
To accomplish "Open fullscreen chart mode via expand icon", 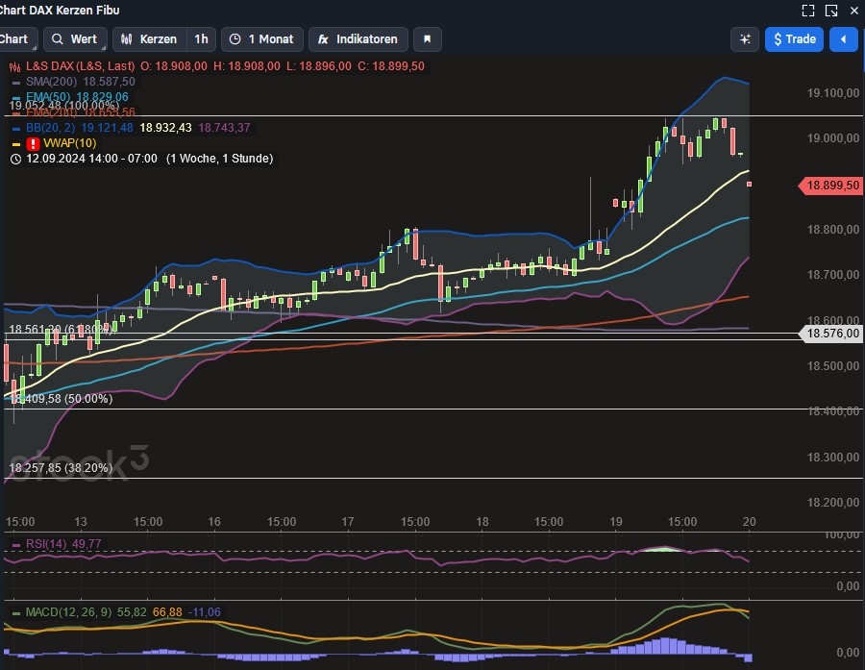I will [x=808, y=11].
